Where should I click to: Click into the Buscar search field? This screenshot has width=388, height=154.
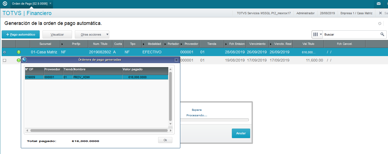[x=352, y=34]
